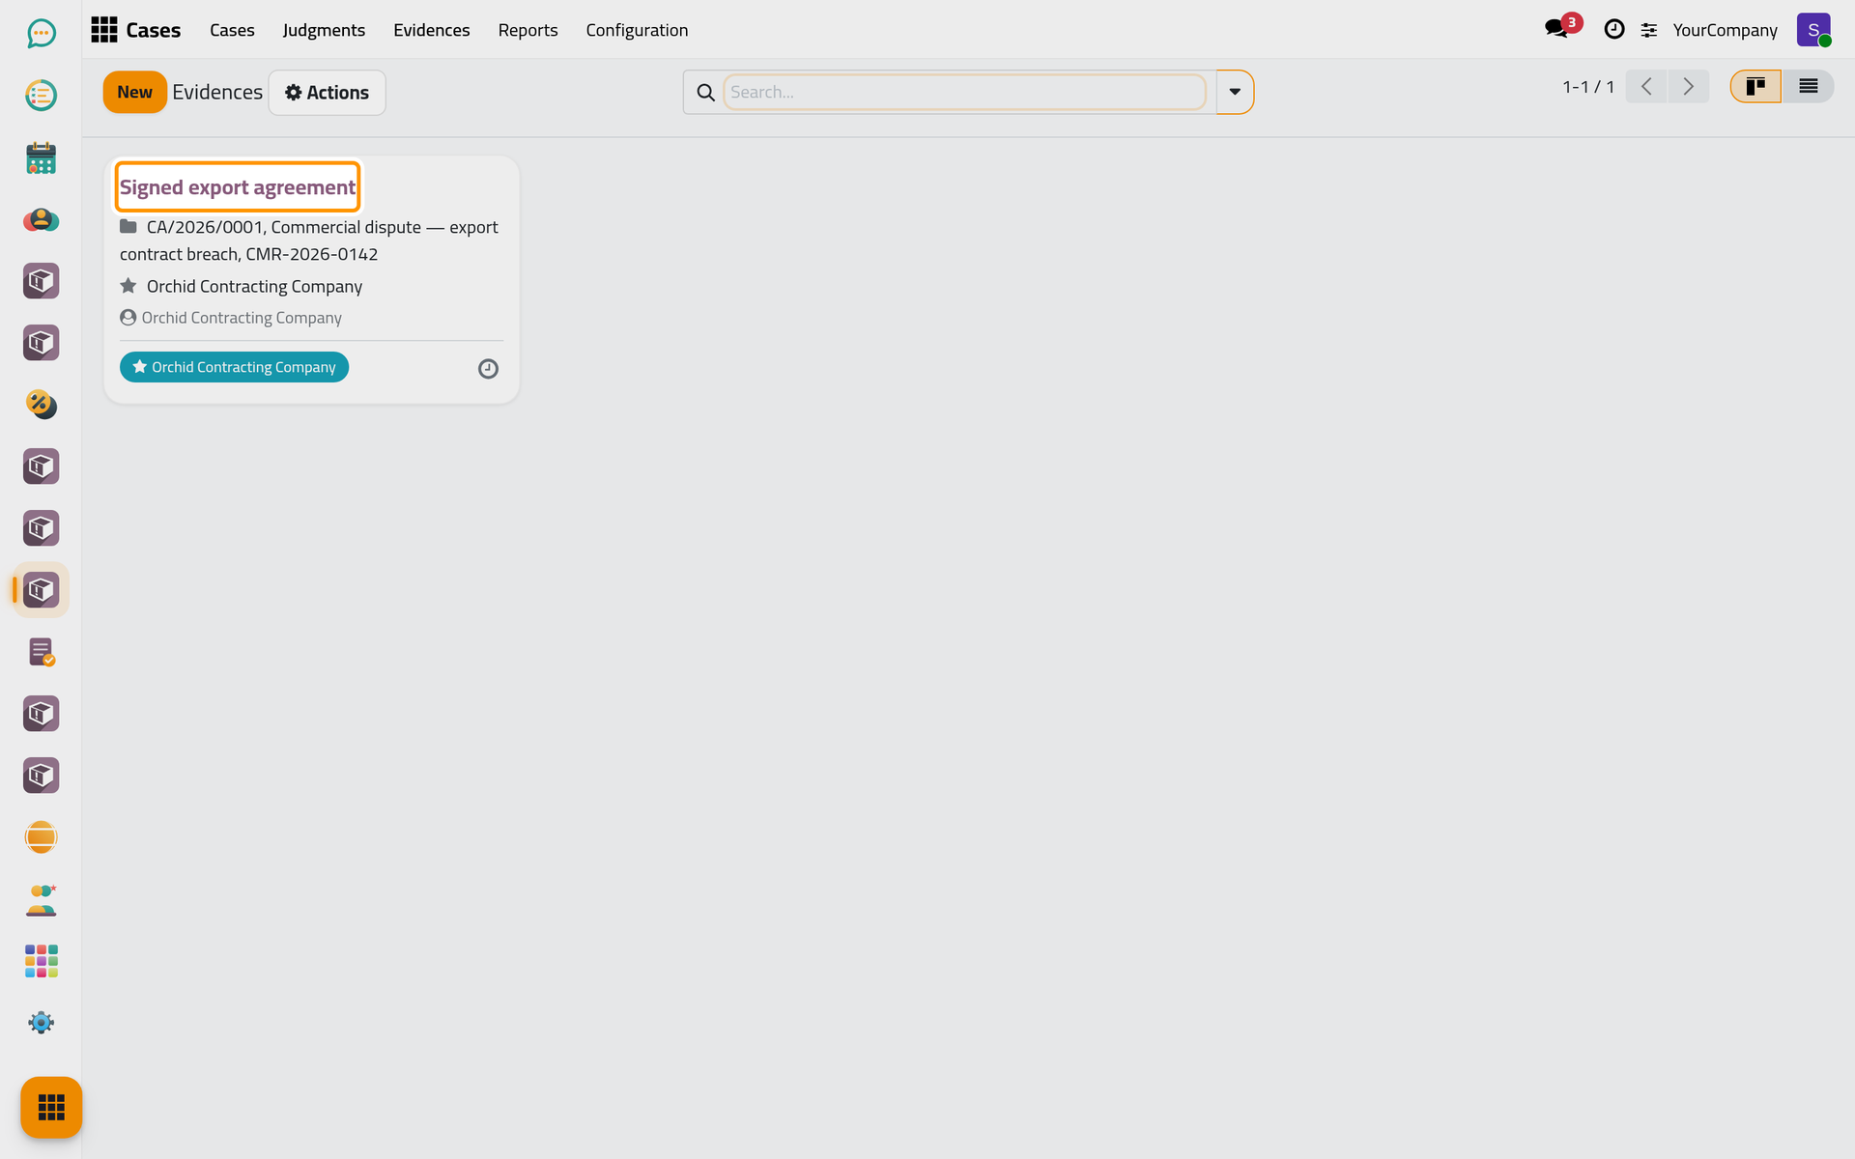Open the percent discount app icon
The height and width of the screenshot is (1159, 1855).
point(41,405)
